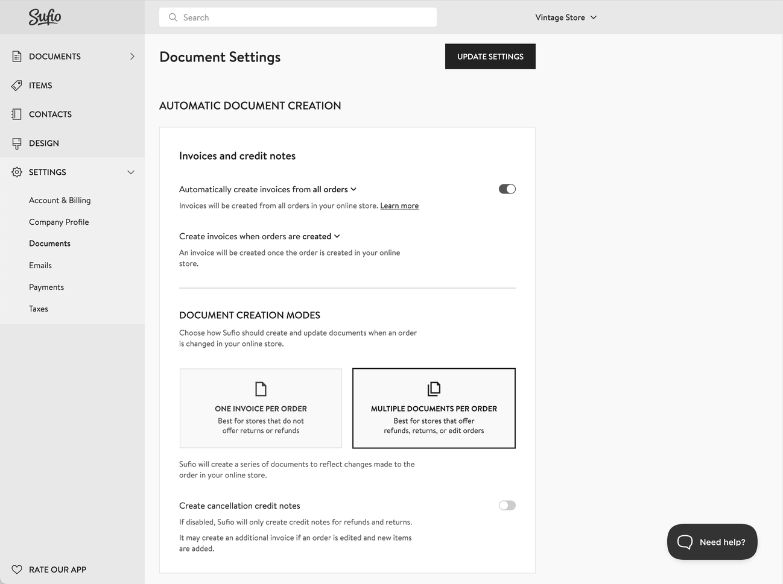Click the heart icon beside Rate Our App
This screenshot has height=584, width=783.
17,570
